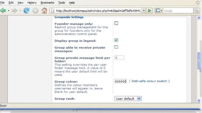Enable the Founder manage only checkbox
The image size is (202, 113).
[x=116, y=23]
